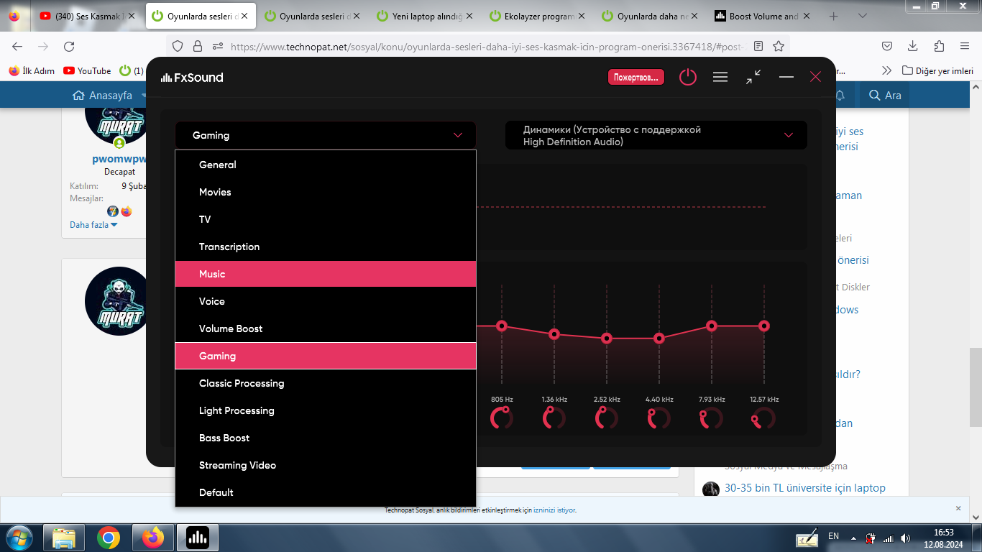Choose the Classic Processing preset
This screenshot has width=982, height=552.
click(x=325, y=383)
